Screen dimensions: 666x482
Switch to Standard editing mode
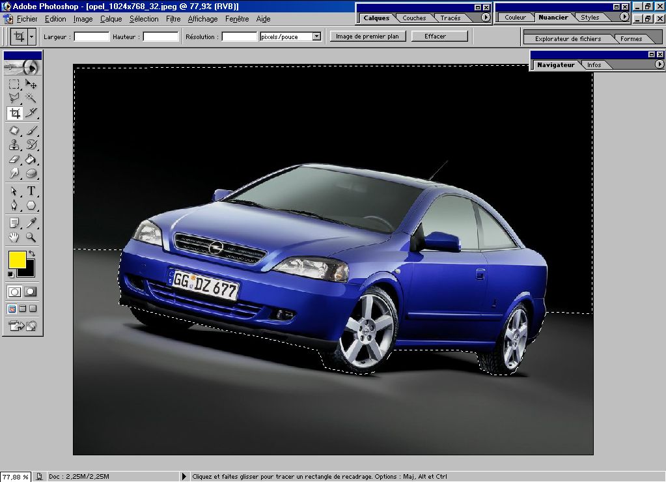14,292
